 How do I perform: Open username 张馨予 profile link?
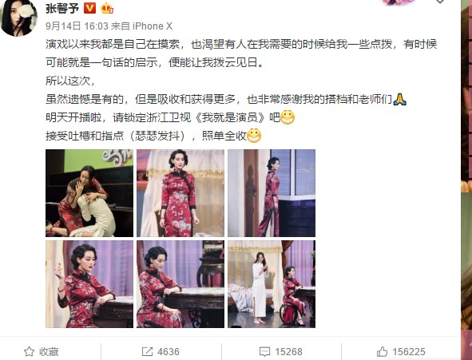[x=62, y=9]
